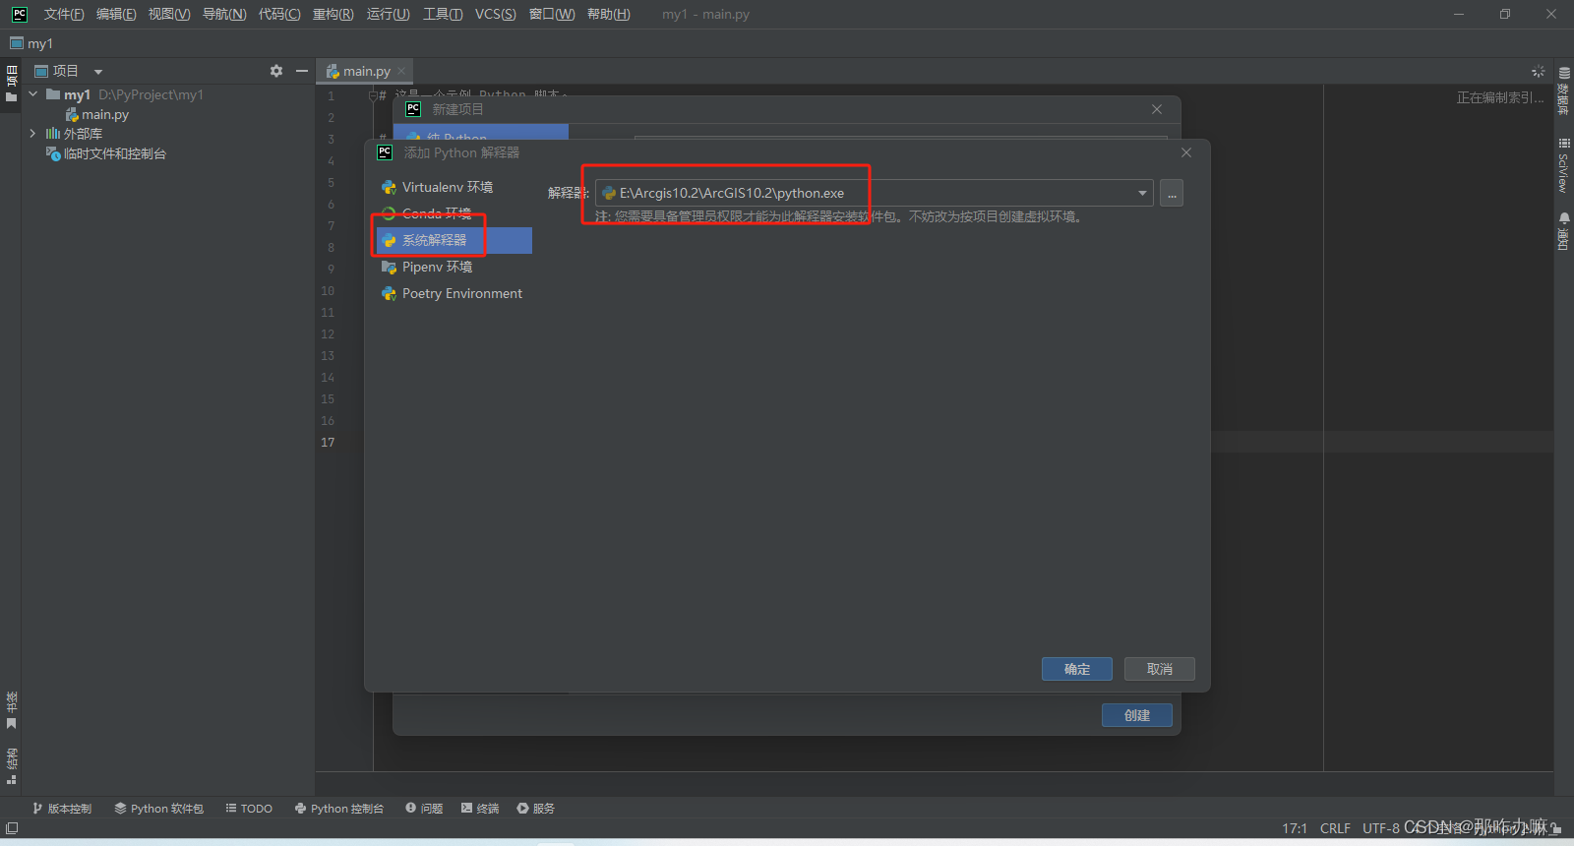Open the 窗口(W) menu

tap(552, 14)
